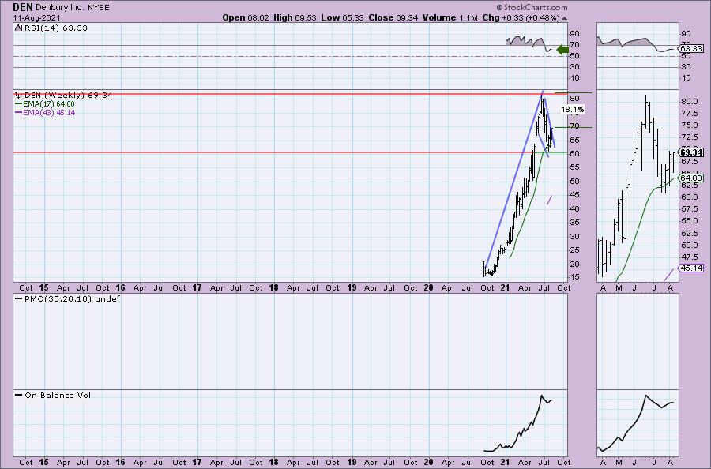Click the 63.33 RSI tag on the right axis
Screen dimensions: 711x469
coord(691,48)
